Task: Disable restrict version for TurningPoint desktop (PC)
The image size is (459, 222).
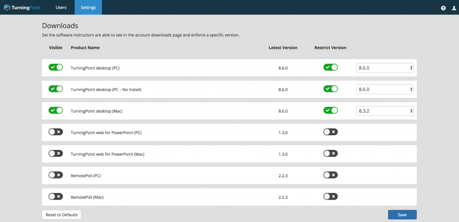Action: click(330, 67)
